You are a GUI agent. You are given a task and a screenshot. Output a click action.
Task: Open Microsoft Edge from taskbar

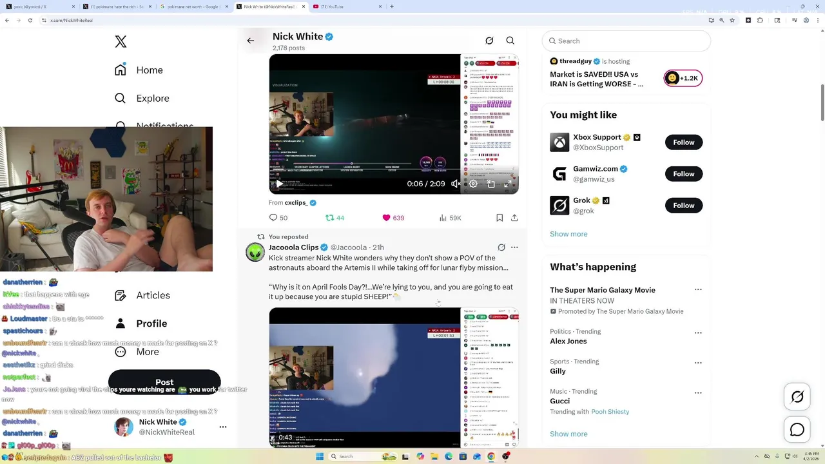pyautogui.click(x=449, y=456)
